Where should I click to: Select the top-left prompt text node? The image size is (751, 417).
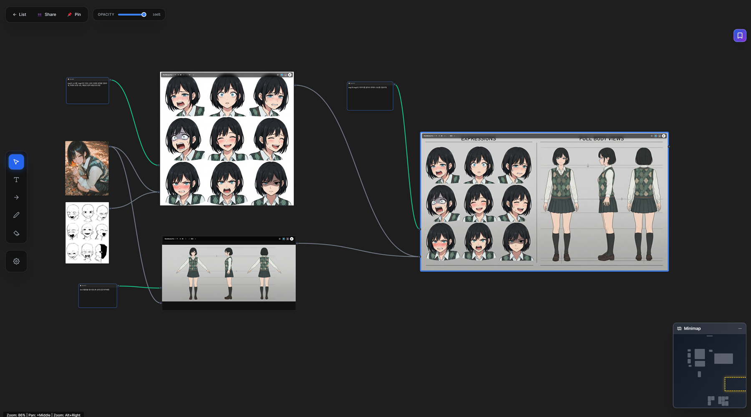point(87,91)
